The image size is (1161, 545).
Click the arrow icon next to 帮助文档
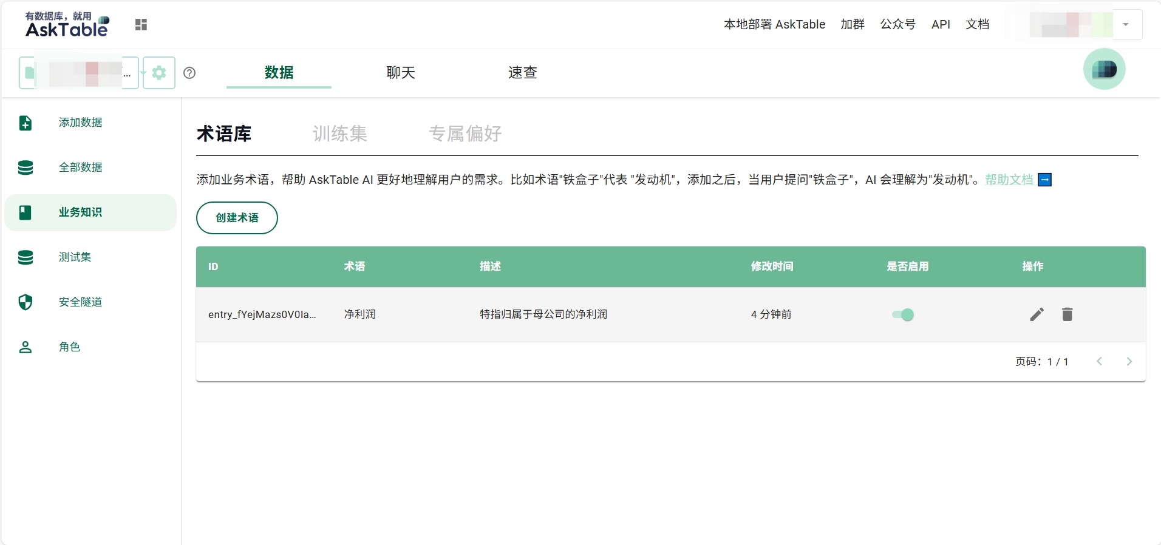(1044, 180)
